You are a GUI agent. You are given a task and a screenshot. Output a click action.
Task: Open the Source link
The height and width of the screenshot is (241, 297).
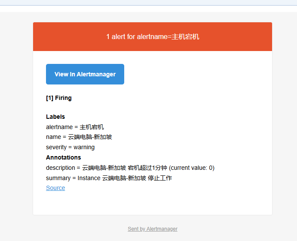tap(55, 188)
